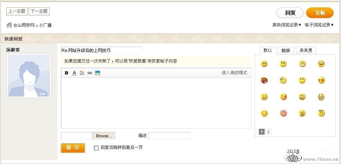
Task: Insert the first smiling face emoticon
Action: pos(264,64)
